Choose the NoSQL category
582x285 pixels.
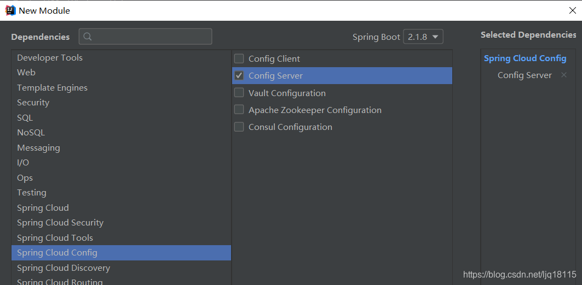[121, 133]
